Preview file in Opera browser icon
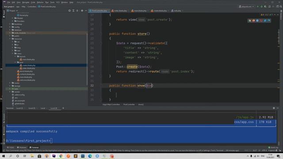Image resolution: width=283 pixels, height=159 pixels. (x=261, y=21)
